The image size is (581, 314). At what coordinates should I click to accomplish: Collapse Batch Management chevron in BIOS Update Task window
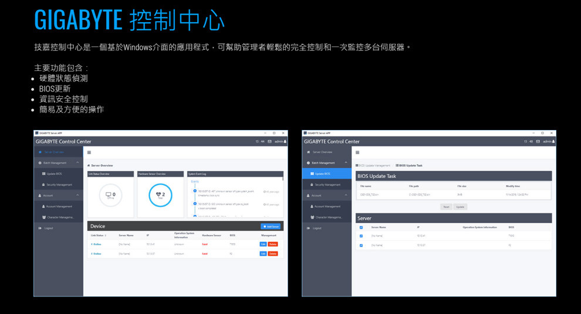coord(346,163)
